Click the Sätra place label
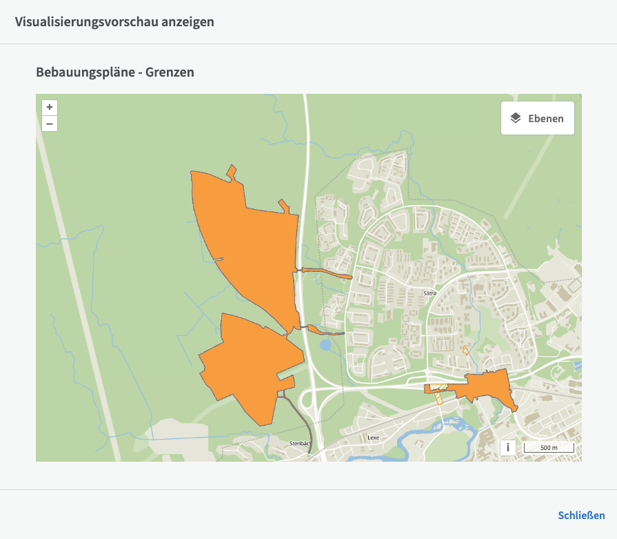 [429, 293]
